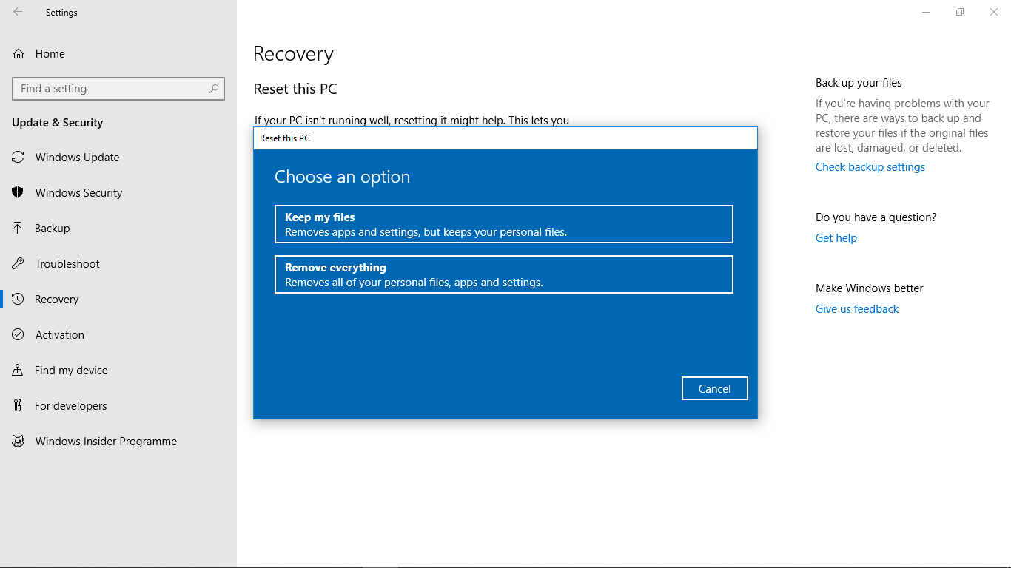Click the Do you have a question? text
This screenshot has height=568, width=1011.
point(876,217)
